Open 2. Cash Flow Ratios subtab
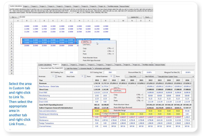202x136 pixels. coord(71,69)
